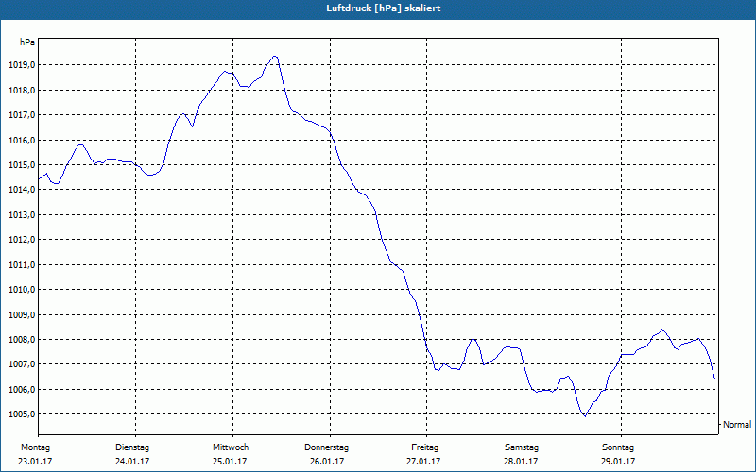Click the 'Samstag' day label
The width and height of the screenshot is (756, 472).
pyautogui.click(x=522, y=447)
